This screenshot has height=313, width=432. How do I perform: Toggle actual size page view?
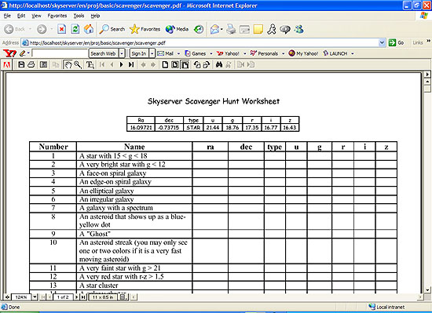(x=165, y=64)
